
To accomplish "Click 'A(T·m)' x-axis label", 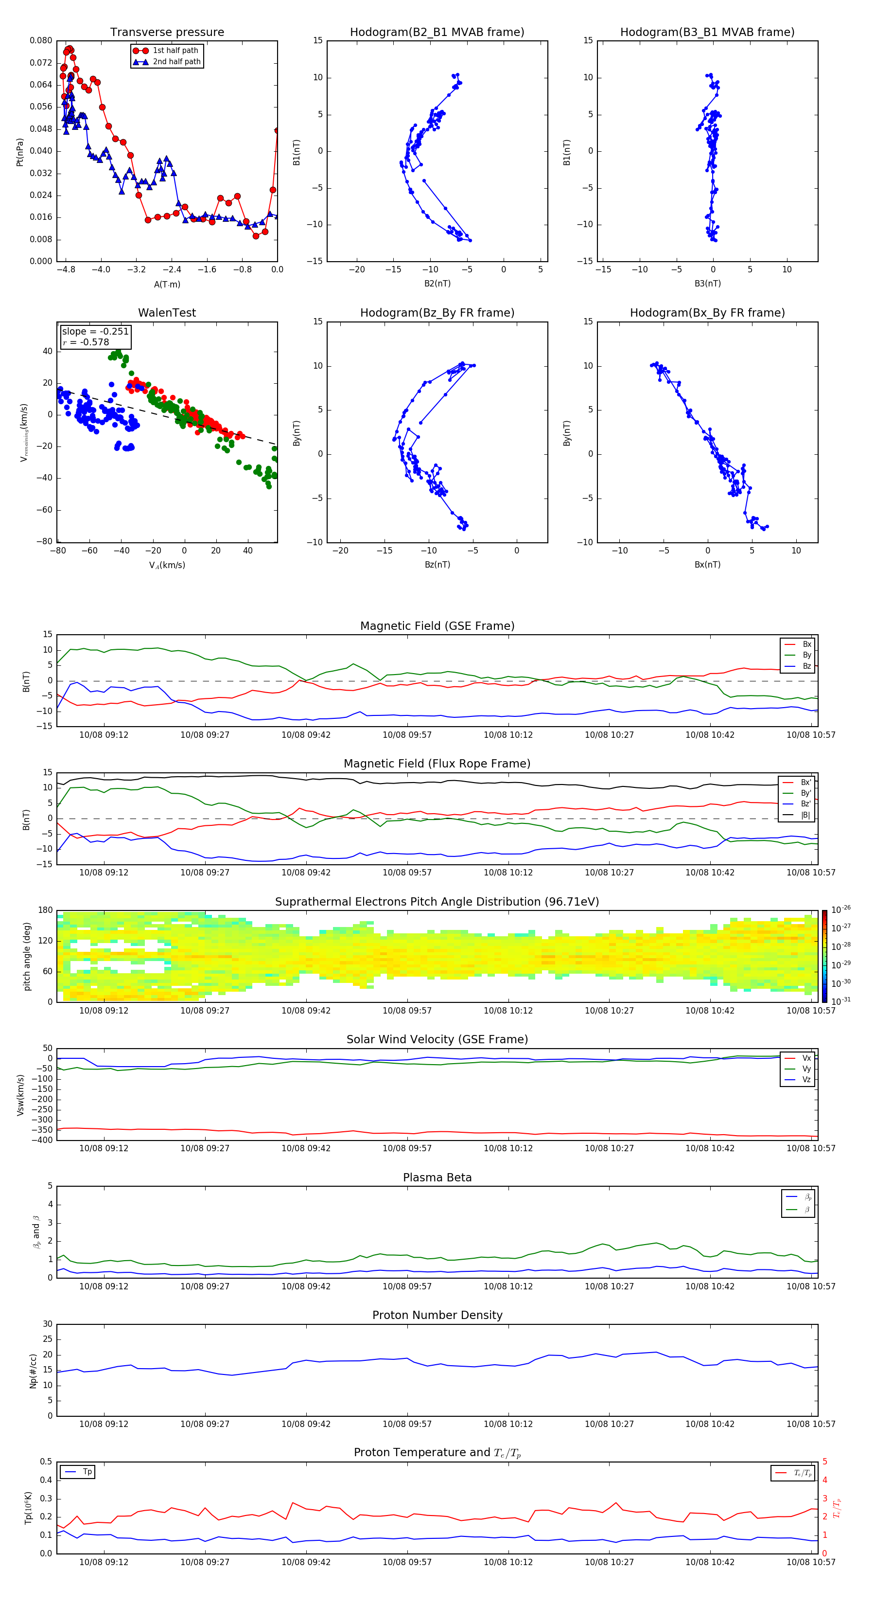I will 167,284.
